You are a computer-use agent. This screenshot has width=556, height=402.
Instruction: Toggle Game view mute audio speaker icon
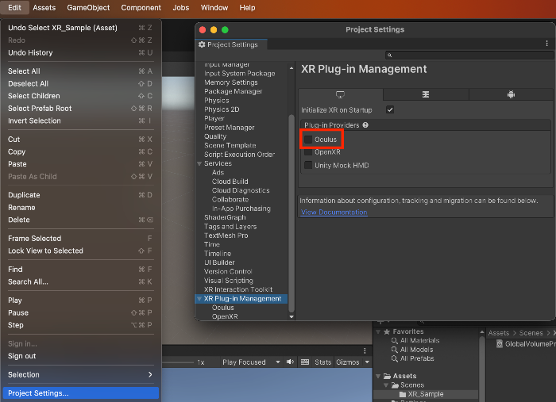click(x=290, y=362)
